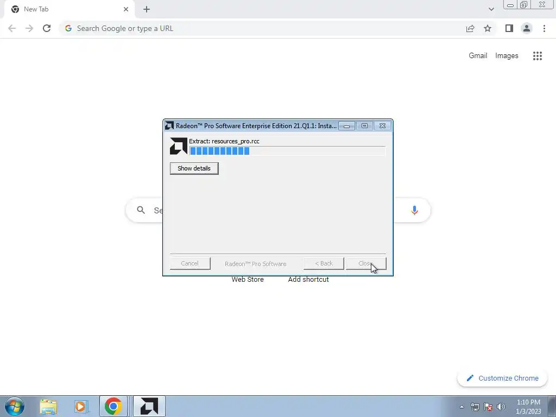Viewport: 556px width, 417px height.
Task: Minimize the Radeon installer window
Action: tap(347, 126)
